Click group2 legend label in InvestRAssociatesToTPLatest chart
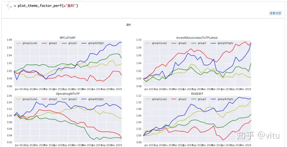 click(182, 43)
